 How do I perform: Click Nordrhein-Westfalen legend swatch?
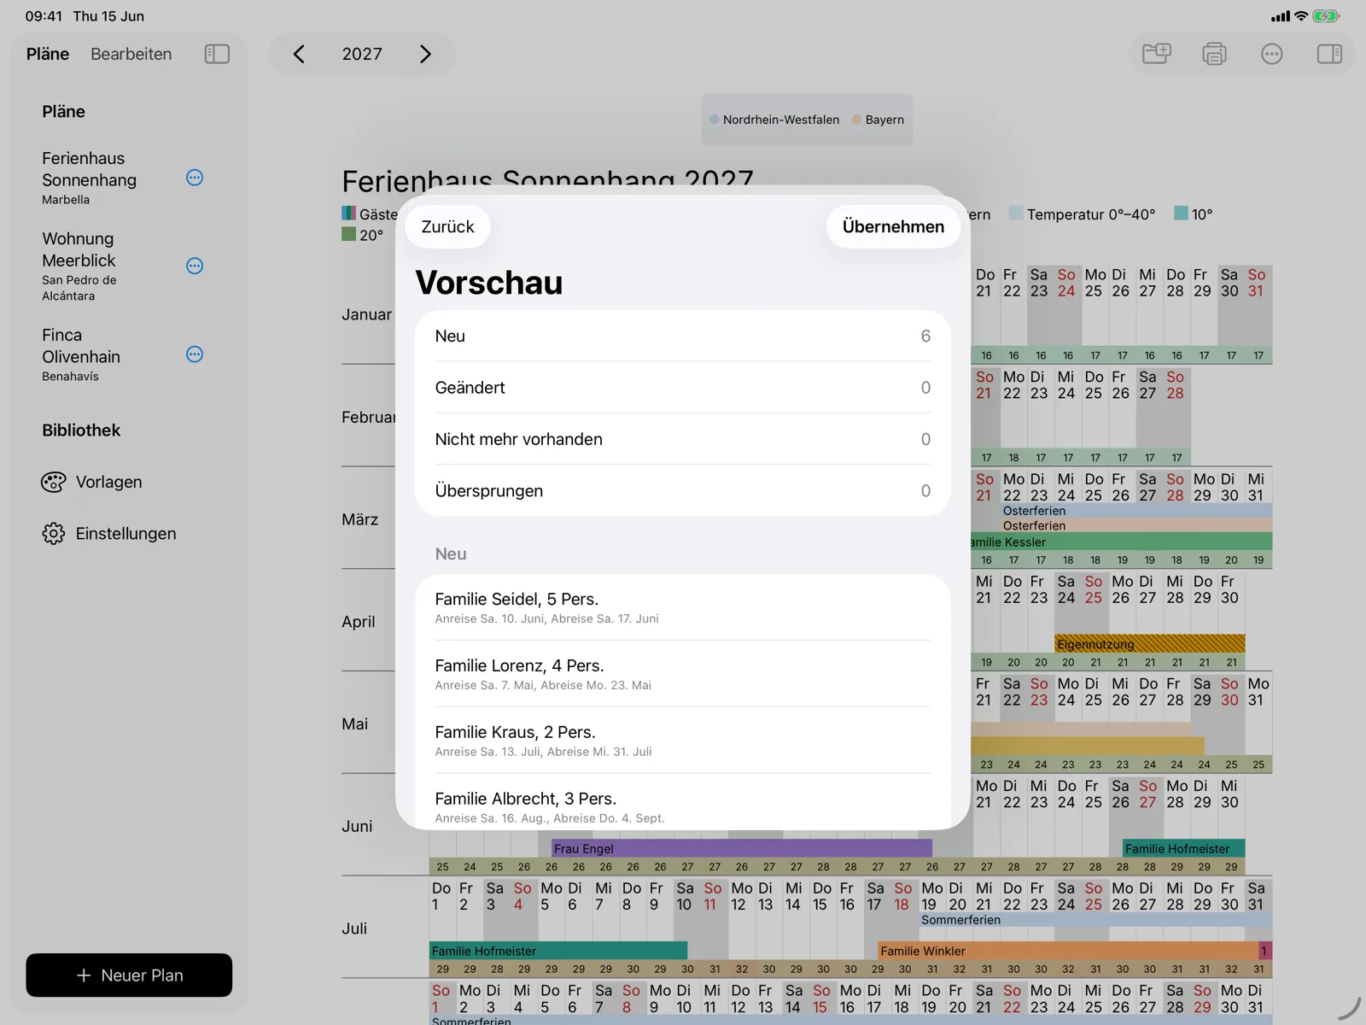tap(714, 120)
